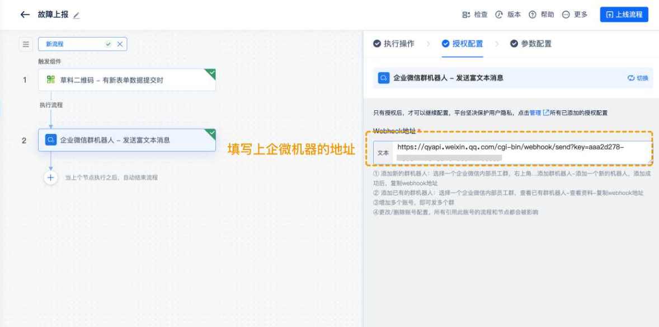Open 版本 history in the top toolbar

(x=508, y=15)
